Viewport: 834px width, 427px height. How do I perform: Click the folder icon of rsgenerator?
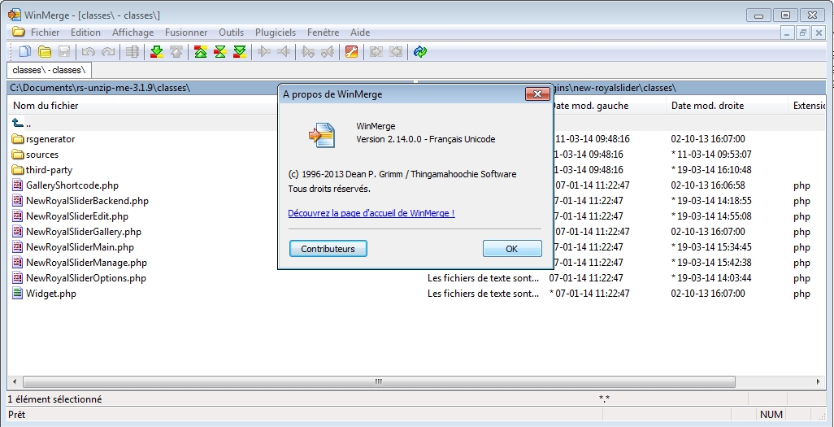coord(18,139)
